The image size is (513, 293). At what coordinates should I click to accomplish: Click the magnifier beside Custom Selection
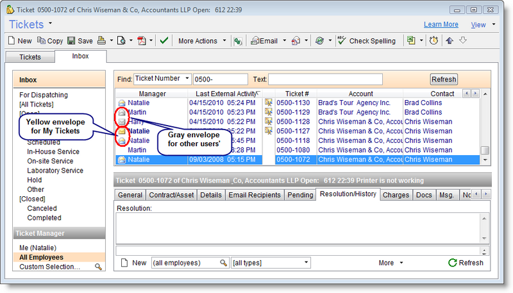point(98,267)
